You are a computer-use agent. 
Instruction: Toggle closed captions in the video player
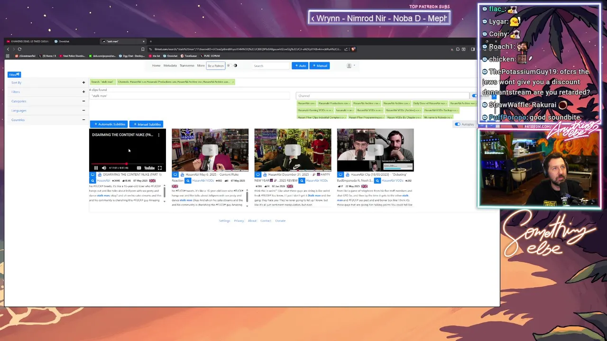click(x=139, y=168)
